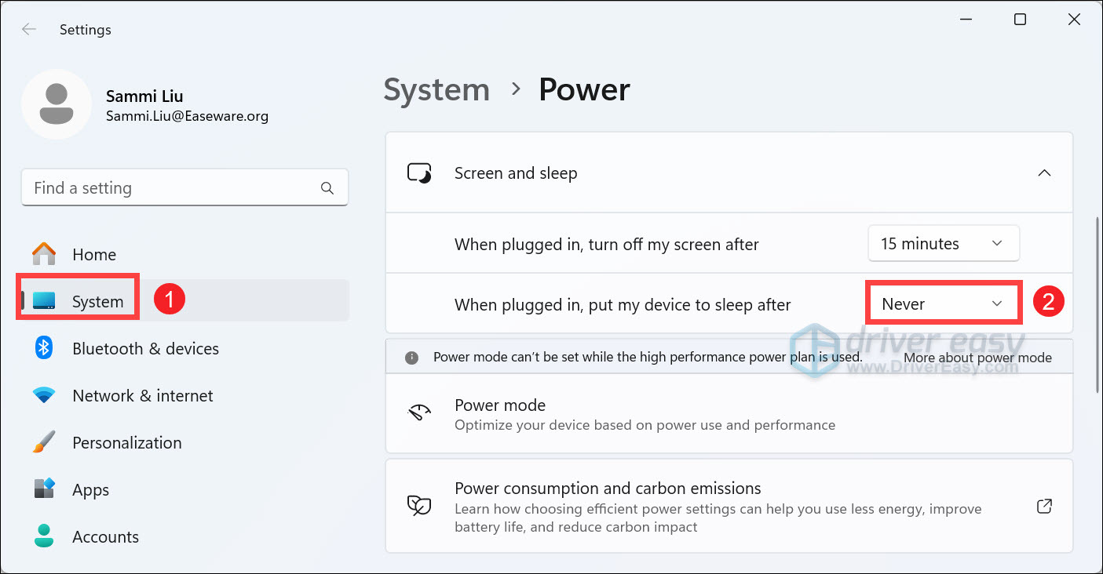The height and width of the screenshot is (574, 1103).
Task: Click the Bluetooth & devices icon
Action: [44, 348]
